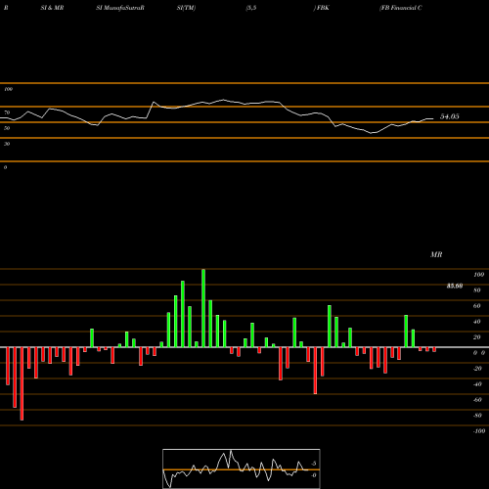
Task: Click the 'SI MunafaSutraR' header text
Action: (120, 8)
